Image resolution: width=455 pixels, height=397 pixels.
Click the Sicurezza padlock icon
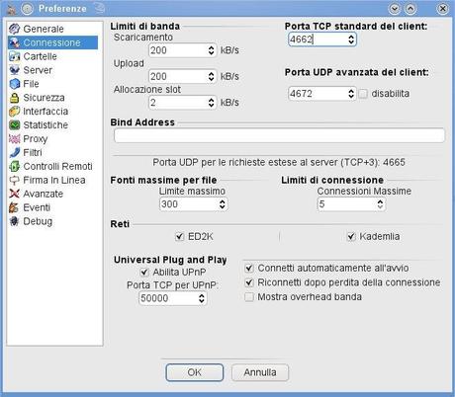[x=15, y=98]
